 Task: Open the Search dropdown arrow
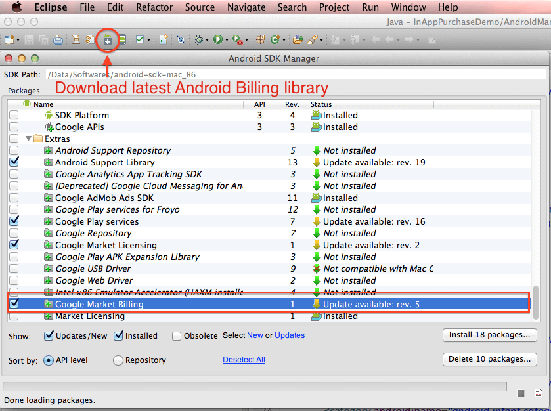pyautogui.click(x=321, y=40)
